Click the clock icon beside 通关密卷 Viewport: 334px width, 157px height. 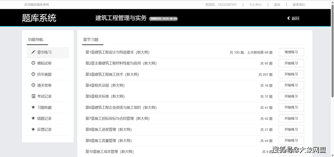(x=33, y=85)
